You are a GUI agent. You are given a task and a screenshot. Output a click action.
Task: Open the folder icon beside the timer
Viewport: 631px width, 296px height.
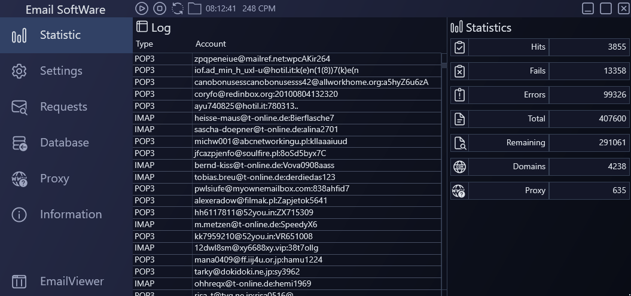(194, 8)
